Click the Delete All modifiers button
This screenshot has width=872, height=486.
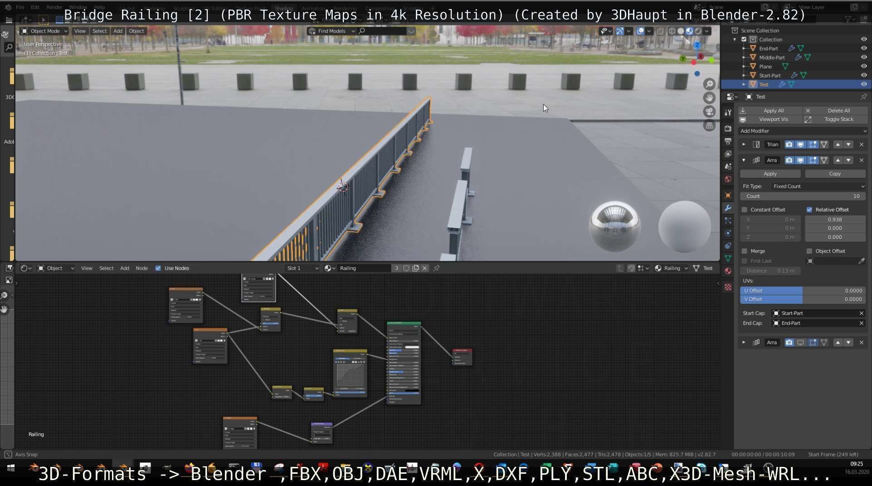pos(836,111)
